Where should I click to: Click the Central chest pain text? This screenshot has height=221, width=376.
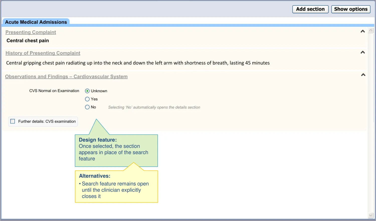[x=28, y=41]
